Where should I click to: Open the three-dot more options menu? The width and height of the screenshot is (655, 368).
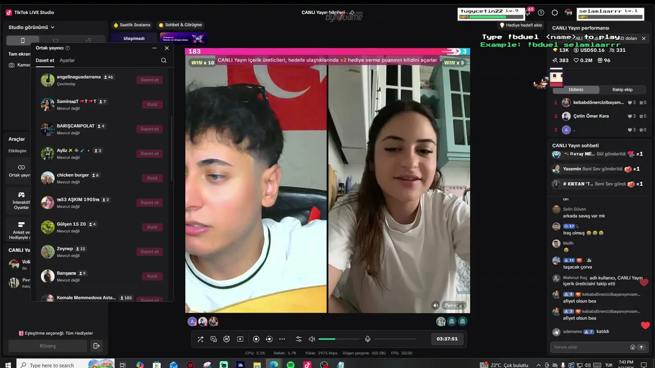click(282, 339)
